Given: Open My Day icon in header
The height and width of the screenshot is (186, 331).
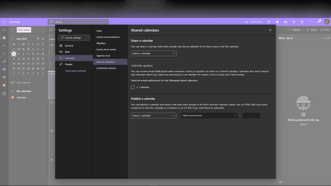Looking at the screenshot, I should click(294, 22).
